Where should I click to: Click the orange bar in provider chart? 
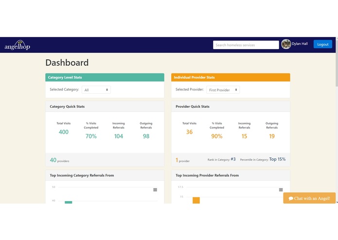[196, 200]
